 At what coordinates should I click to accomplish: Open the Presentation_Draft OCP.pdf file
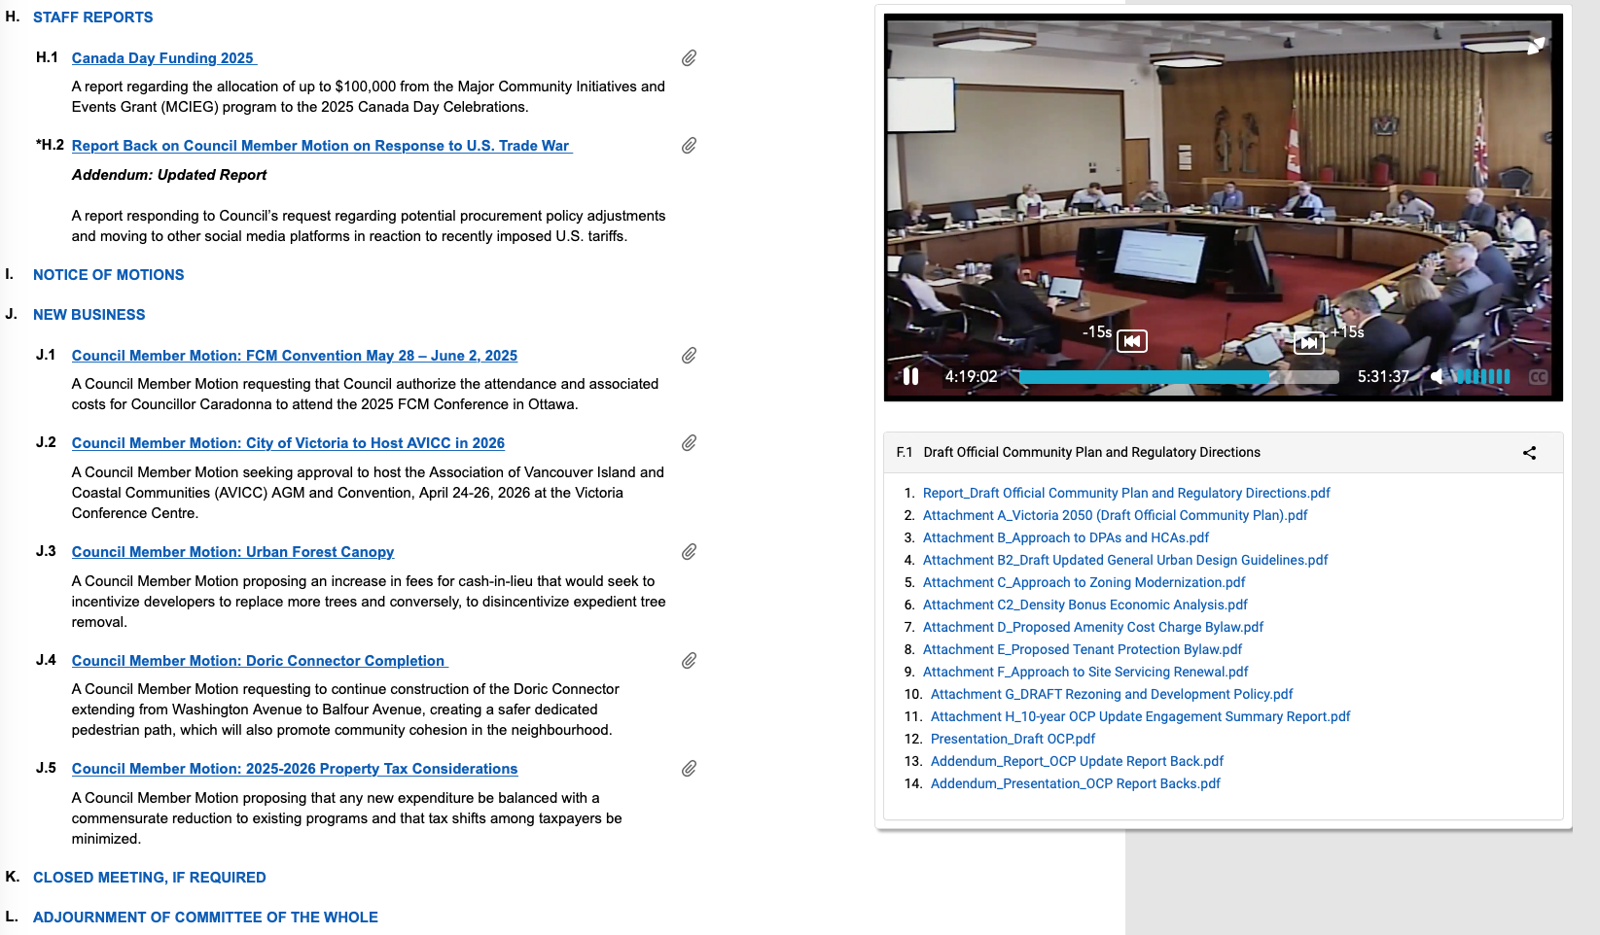(x=1013, y=739)
